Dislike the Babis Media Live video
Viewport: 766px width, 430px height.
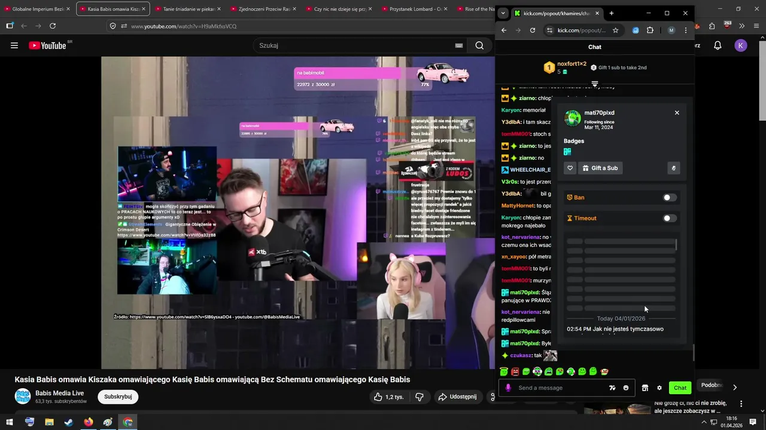click(420, 397)
